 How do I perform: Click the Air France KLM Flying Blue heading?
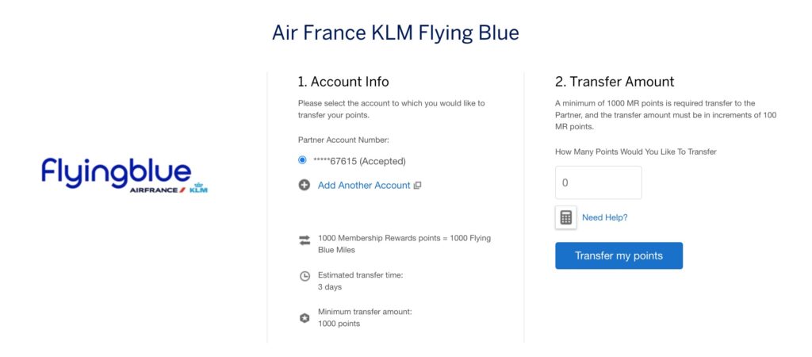tap(396, 33)
